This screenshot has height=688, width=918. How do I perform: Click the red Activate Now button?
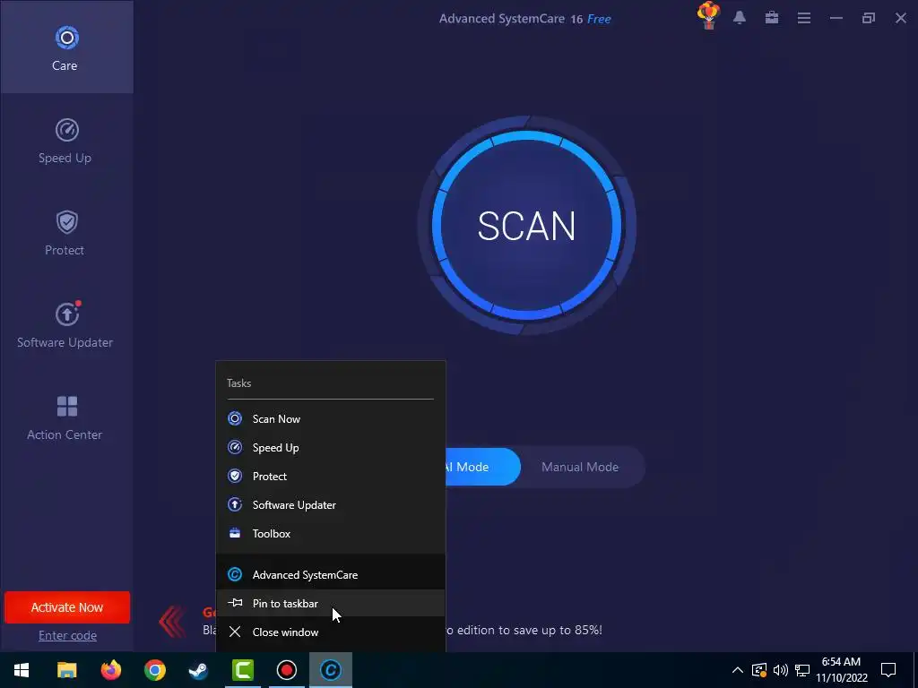pos(66,607)
